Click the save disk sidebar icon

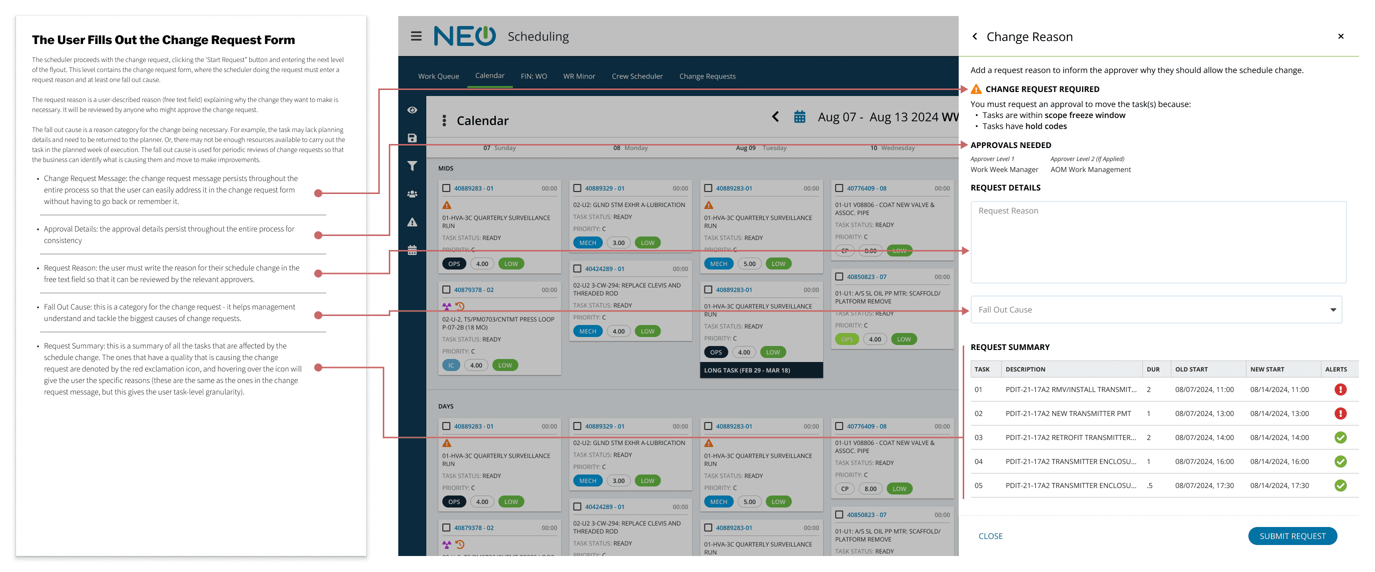[x=412, y=138]
